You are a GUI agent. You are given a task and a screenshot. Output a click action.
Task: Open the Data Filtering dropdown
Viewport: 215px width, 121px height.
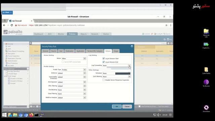(x=85, y=94)
